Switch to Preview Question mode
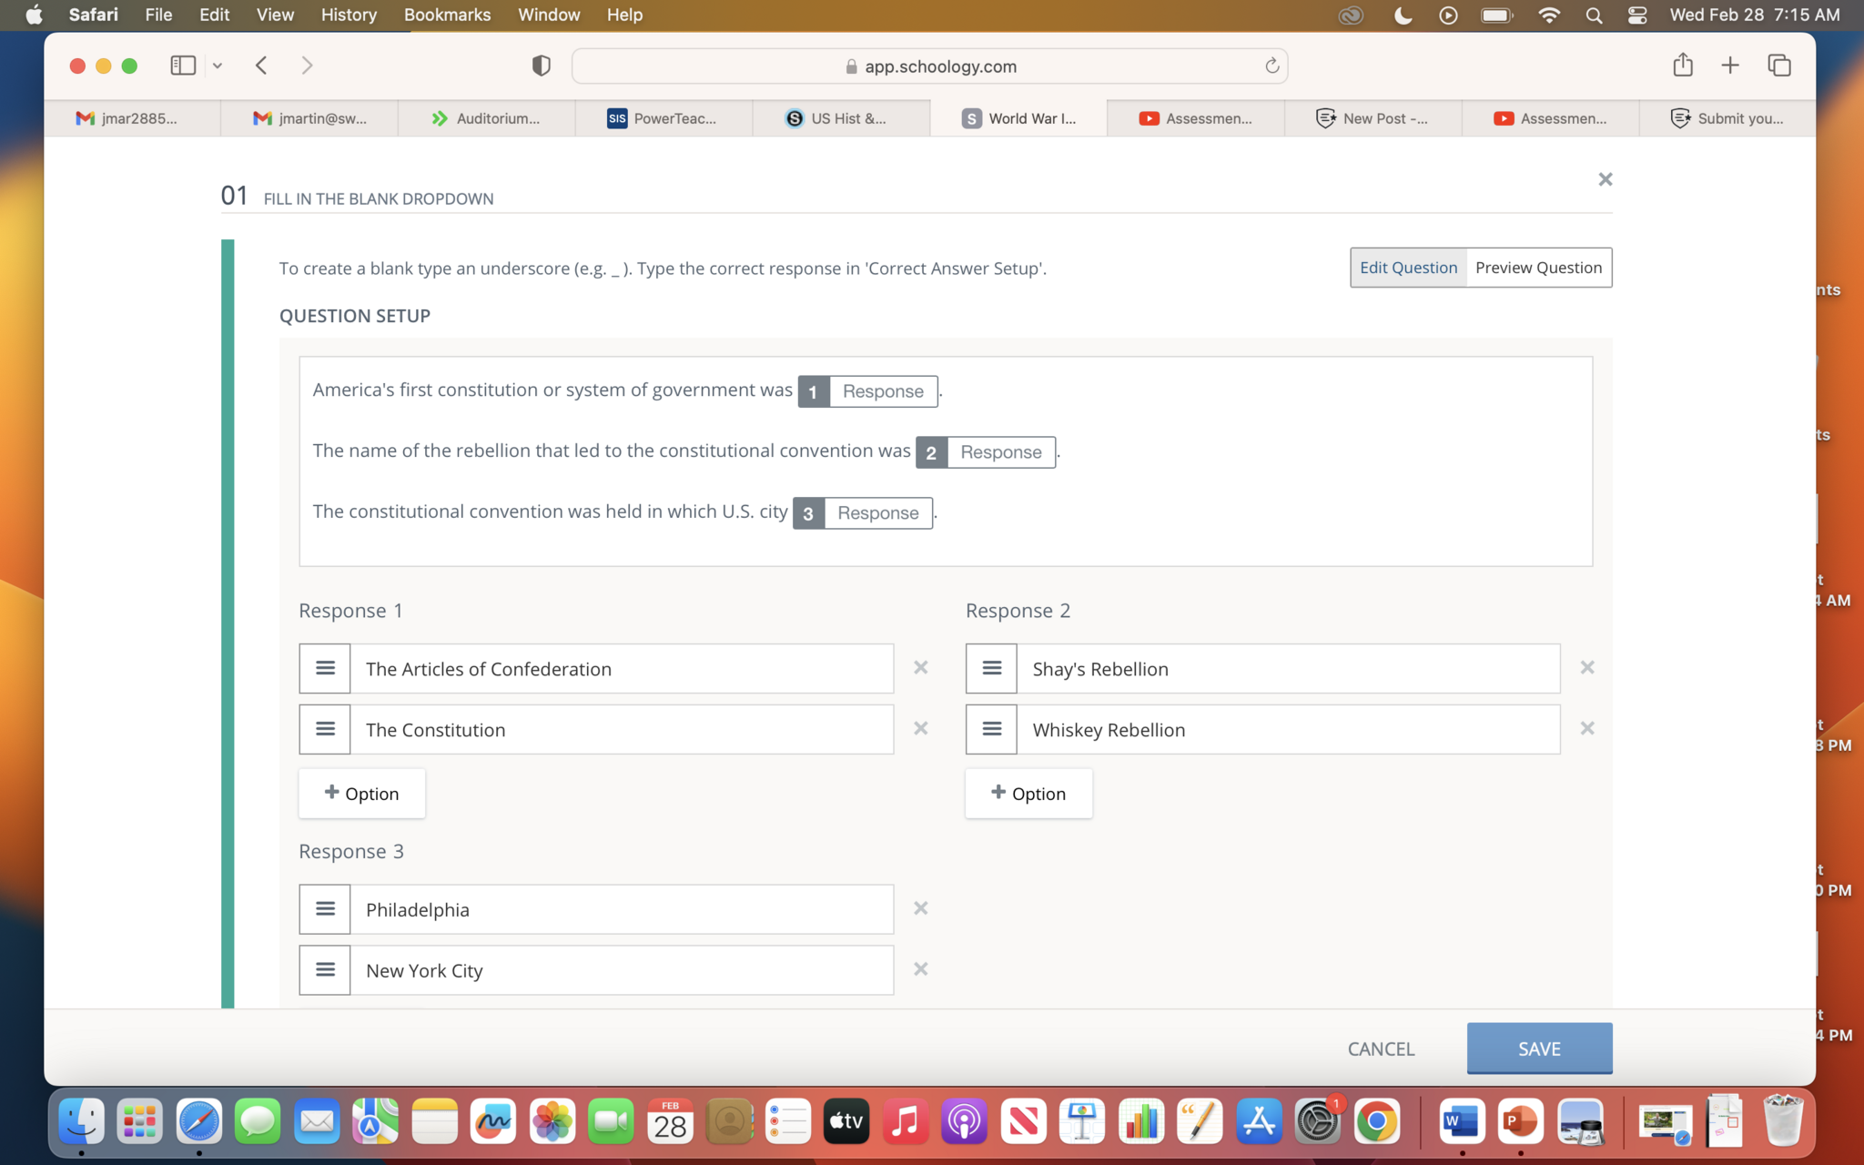 (1538, 268)
